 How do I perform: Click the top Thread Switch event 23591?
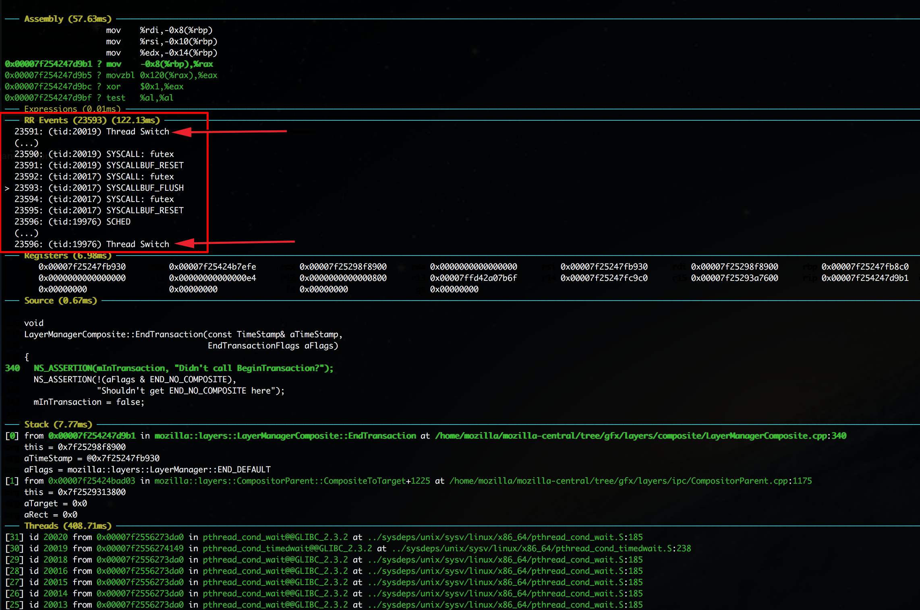(92, 132)
